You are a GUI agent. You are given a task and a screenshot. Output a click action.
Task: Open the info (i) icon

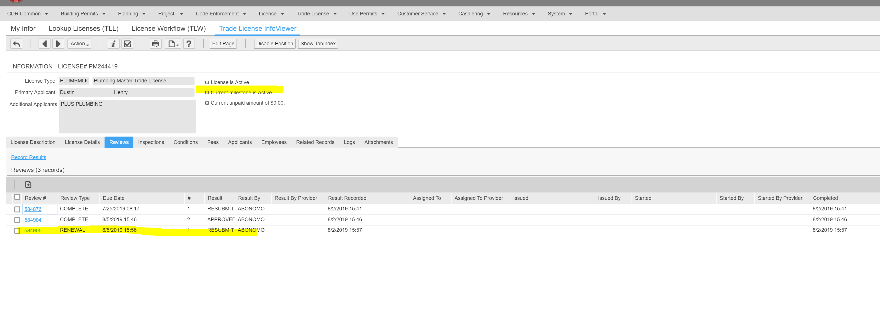[x=113, y=44]
